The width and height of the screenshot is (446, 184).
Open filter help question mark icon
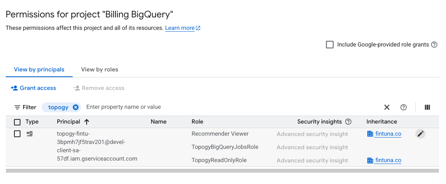pyautogui.click(x=403, y=107)
